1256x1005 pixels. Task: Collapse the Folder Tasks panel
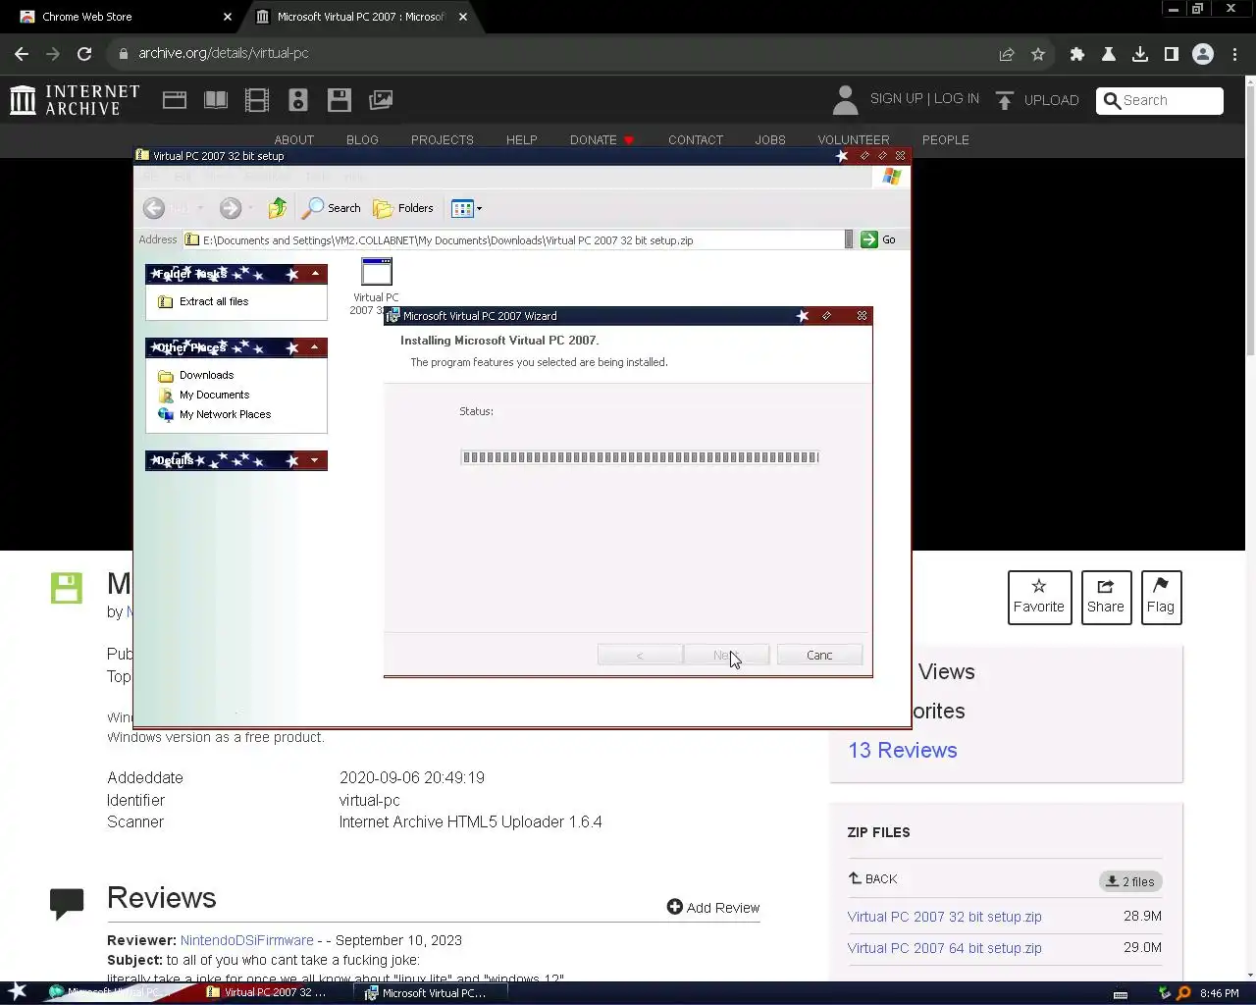coord(315,274)
